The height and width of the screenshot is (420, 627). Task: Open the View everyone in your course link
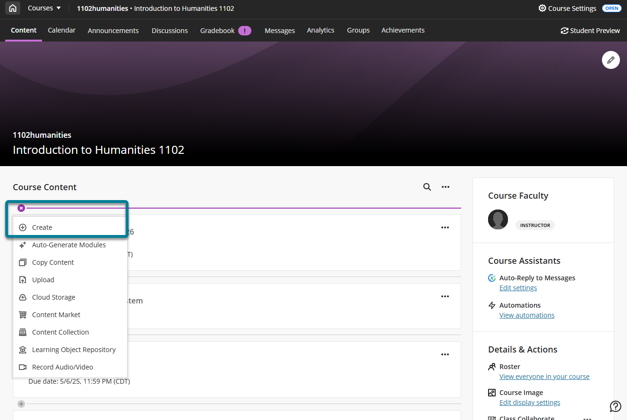[x=544, y=376]
